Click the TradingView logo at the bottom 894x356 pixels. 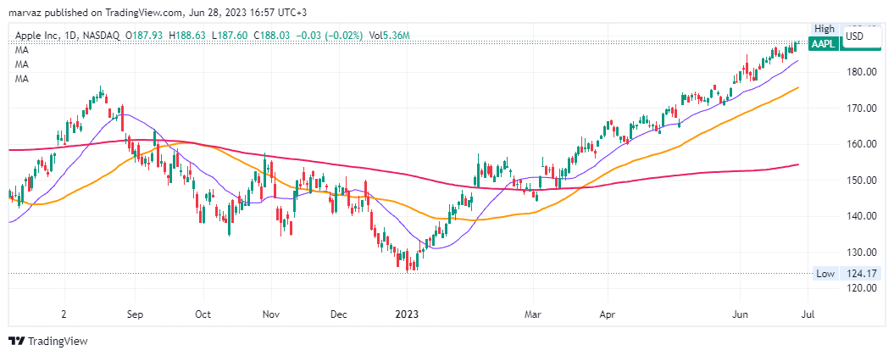click(x=50, y=341)
